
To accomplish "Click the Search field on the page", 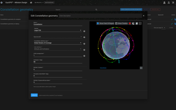I will coord(75,10).
